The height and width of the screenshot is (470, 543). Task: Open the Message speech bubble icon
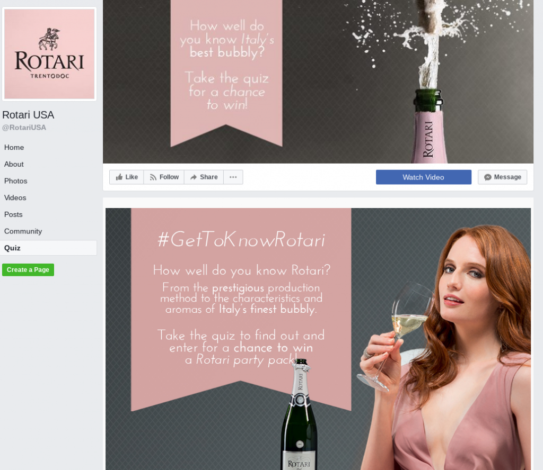488,177
